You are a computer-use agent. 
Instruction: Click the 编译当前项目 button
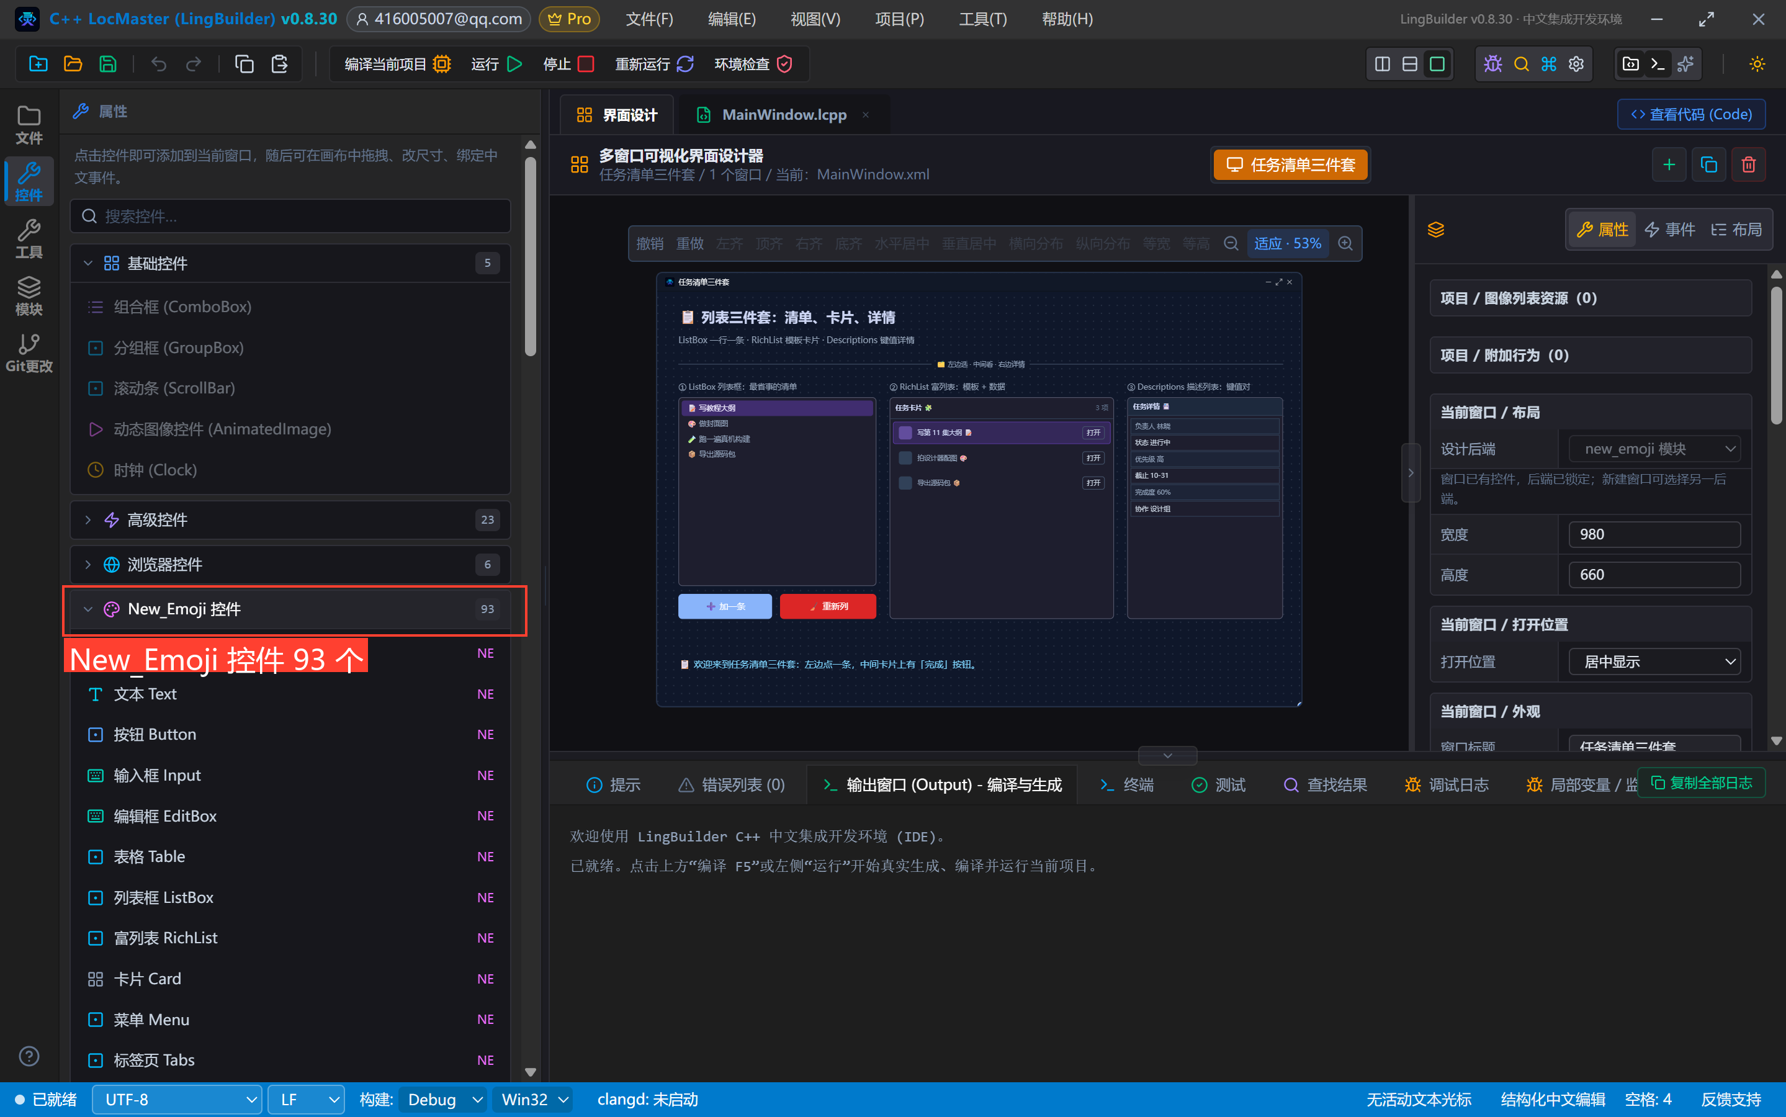point(397,65)
